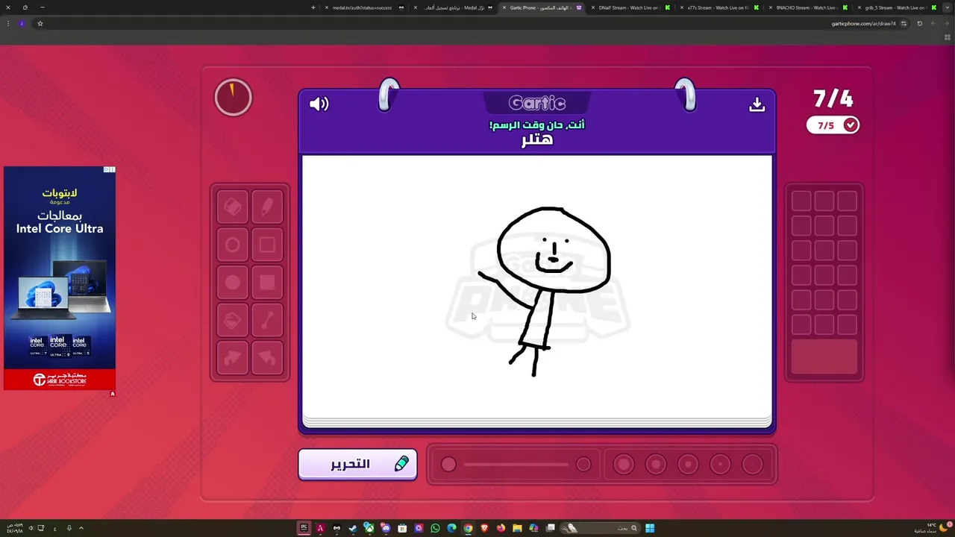
Task: Open WhatsApp from the taskbar
Action: coord(435,528)
